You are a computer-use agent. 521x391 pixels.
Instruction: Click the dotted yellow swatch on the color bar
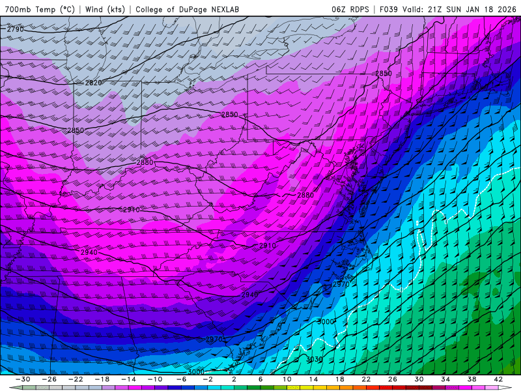[x=294, y=388]
